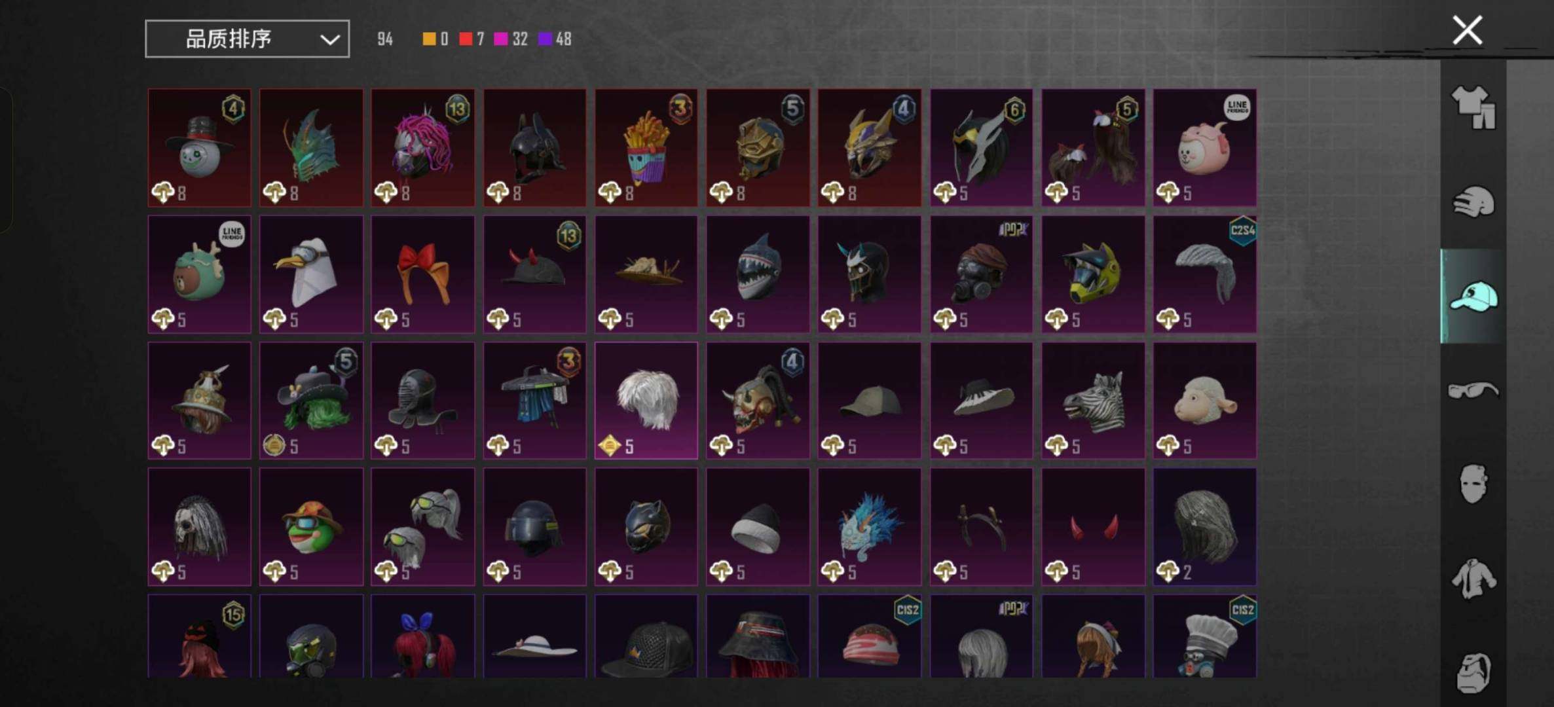
Task: Open the sunglasses category icon
Action: 1473,390
